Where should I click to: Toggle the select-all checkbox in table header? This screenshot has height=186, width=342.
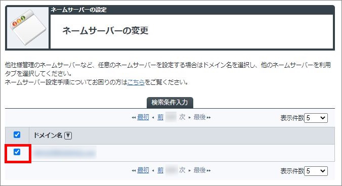17,134
